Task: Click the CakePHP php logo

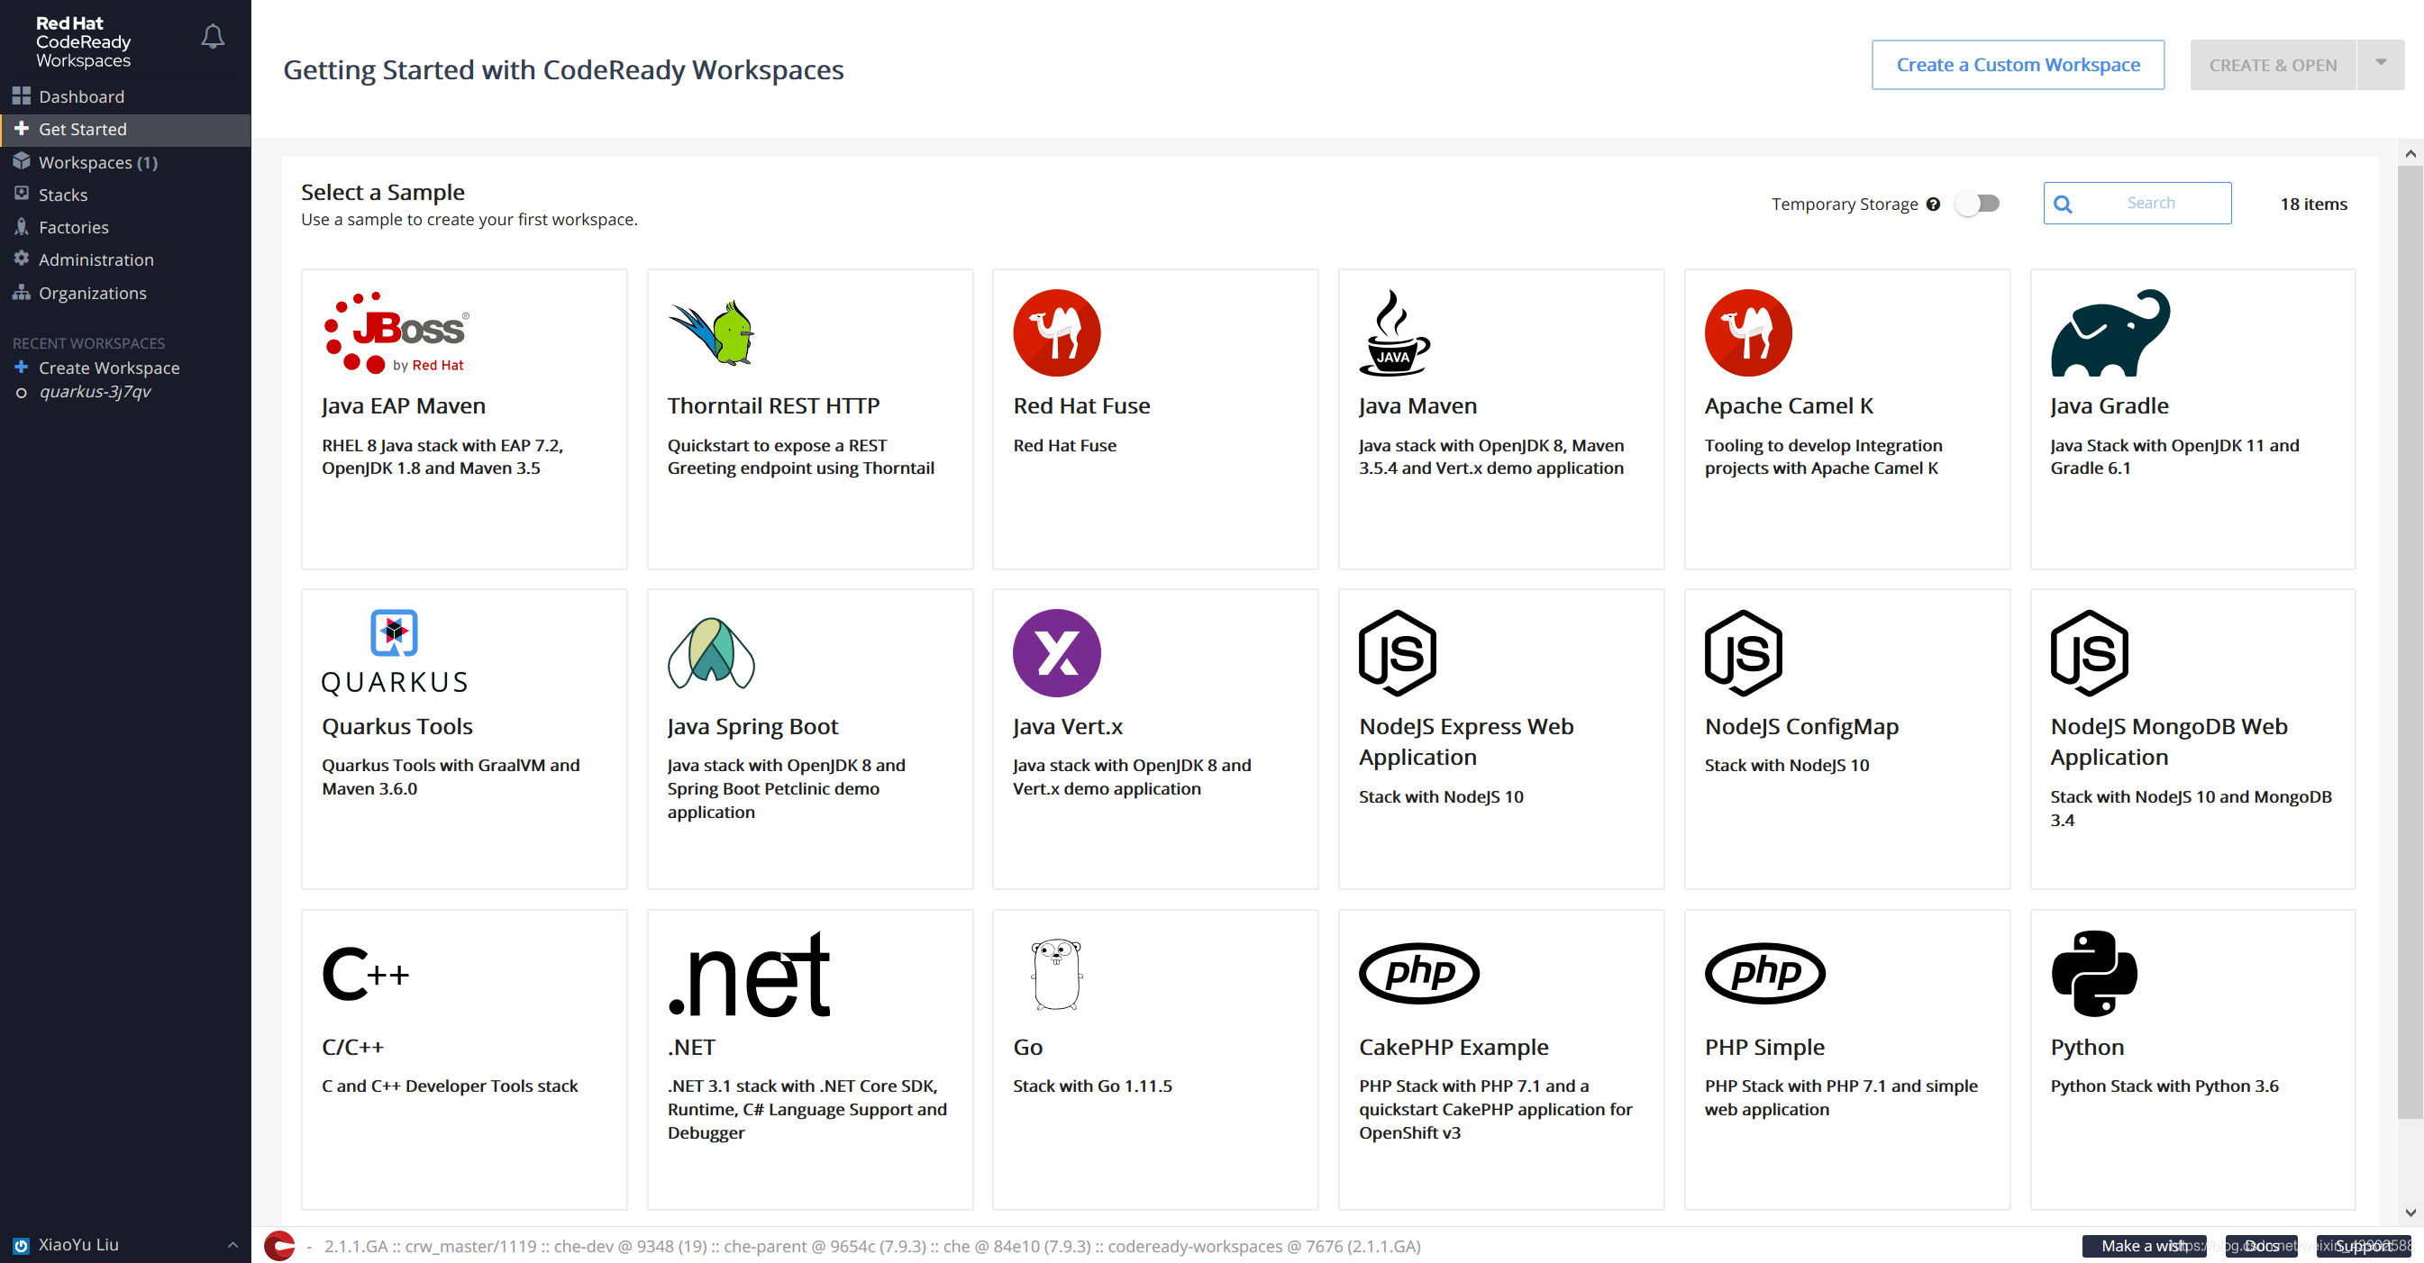Action: click(x=1419, y=973)
